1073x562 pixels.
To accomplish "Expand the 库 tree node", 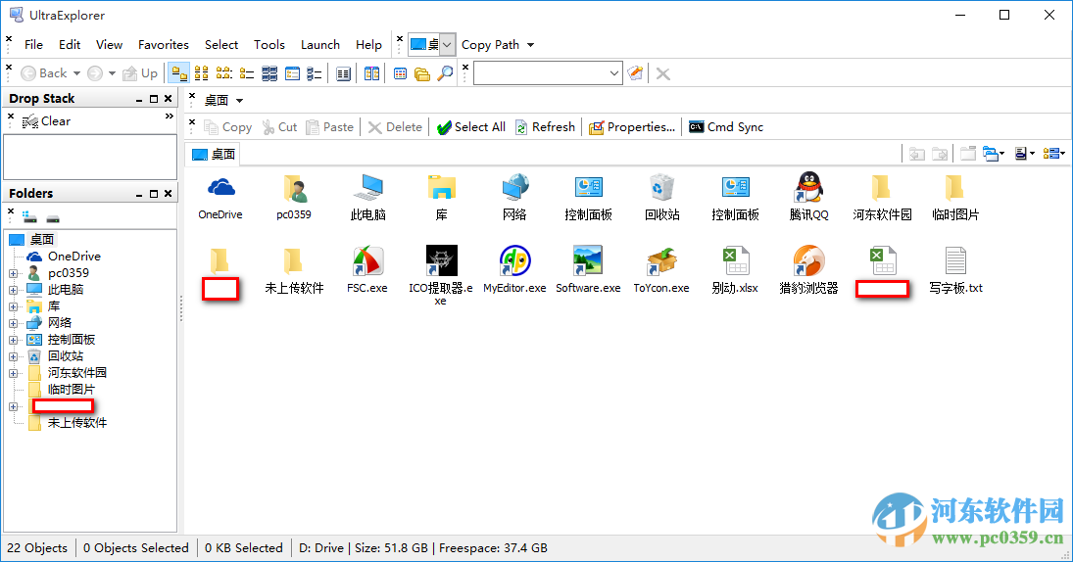I will pyautogui.click(x=13, y=307).
